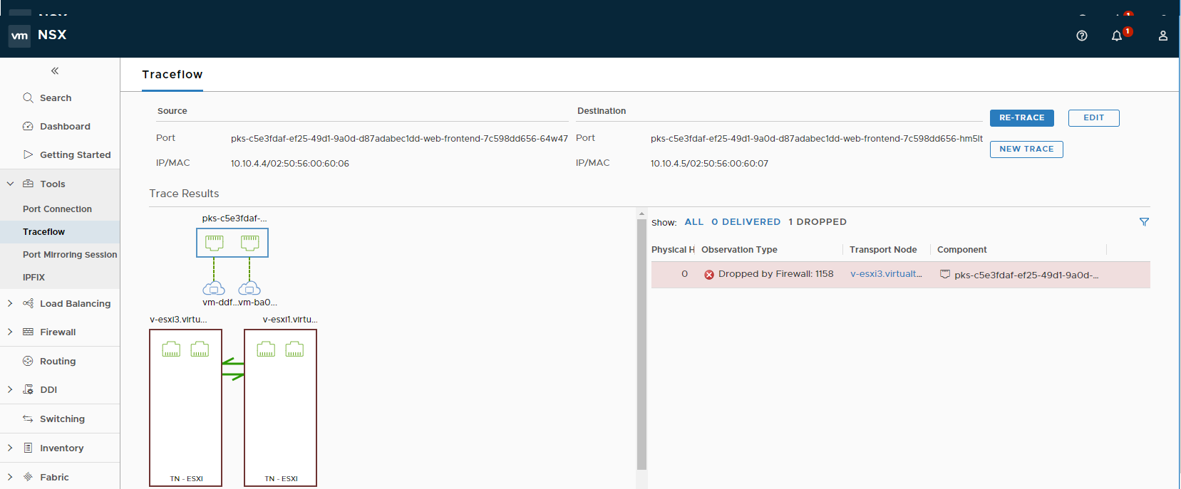Expand the Firewall section
This screenshot has height=489, width=1181.
(10, 332)
